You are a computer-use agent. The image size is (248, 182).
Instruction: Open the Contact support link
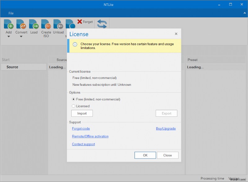coord(83,144)
